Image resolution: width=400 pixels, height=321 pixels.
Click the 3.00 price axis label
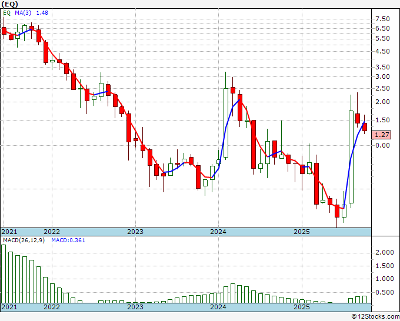382,76
